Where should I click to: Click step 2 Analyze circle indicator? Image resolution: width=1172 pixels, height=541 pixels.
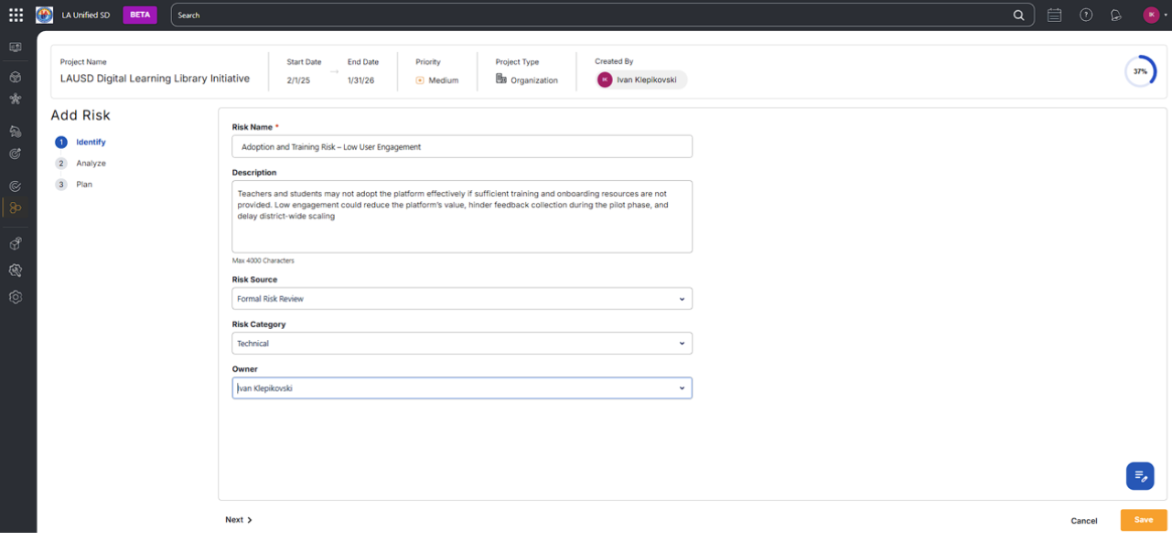(x=60, y=163)
